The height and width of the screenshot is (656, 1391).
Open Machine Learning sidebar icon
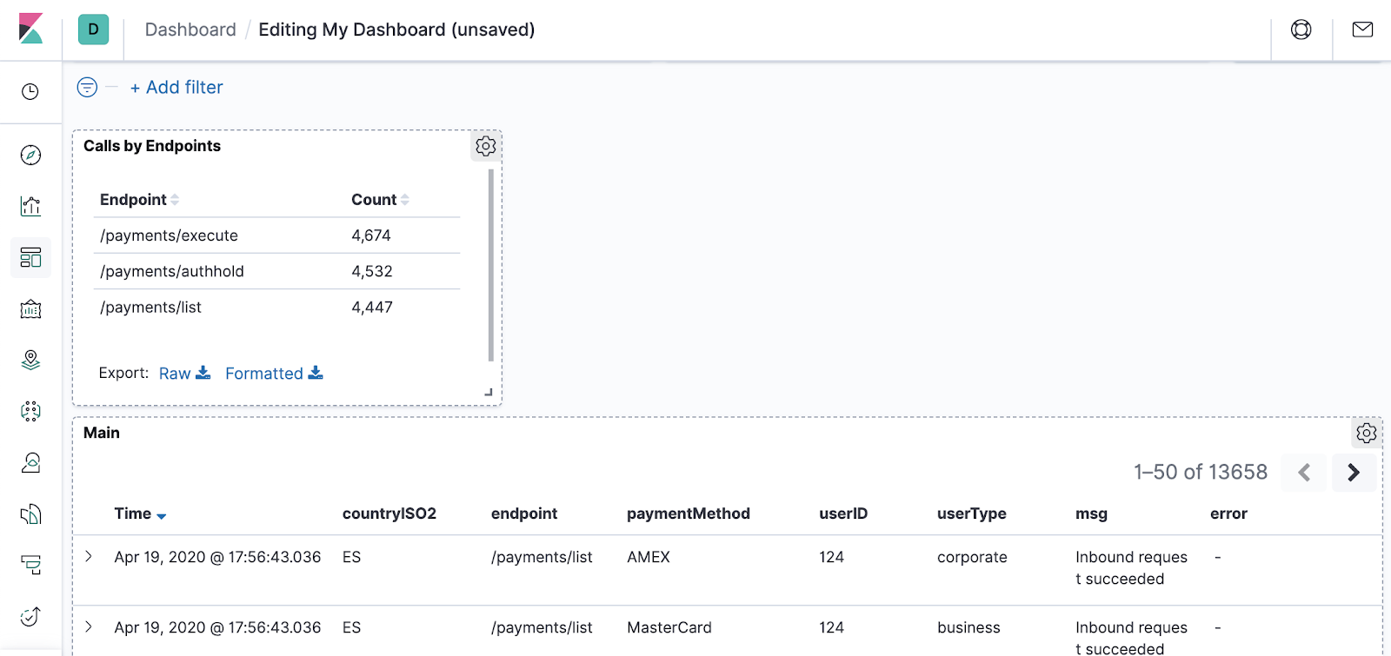(x=30, y=411)
